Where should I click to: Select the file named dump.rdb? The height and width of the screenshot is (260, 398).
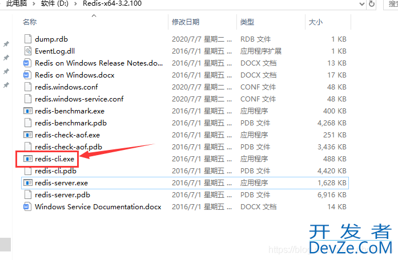click(51, 39)
